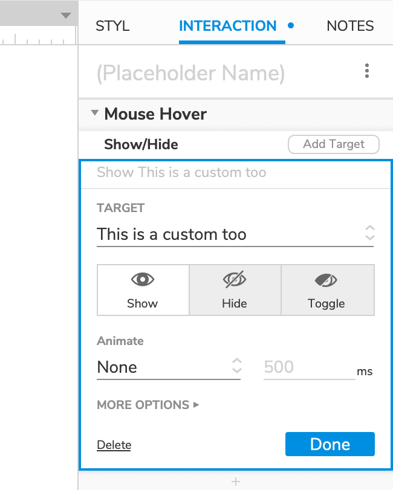Switch to the Notes tab
The height and width of the screenshot is (490, 393).
[350, 26]
